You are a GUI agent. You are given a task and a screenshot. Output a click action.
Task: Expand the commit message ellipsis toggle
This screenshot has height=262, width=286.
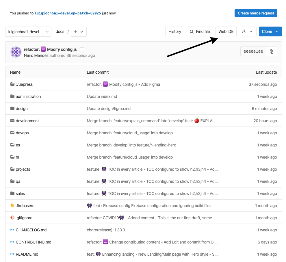82,50
